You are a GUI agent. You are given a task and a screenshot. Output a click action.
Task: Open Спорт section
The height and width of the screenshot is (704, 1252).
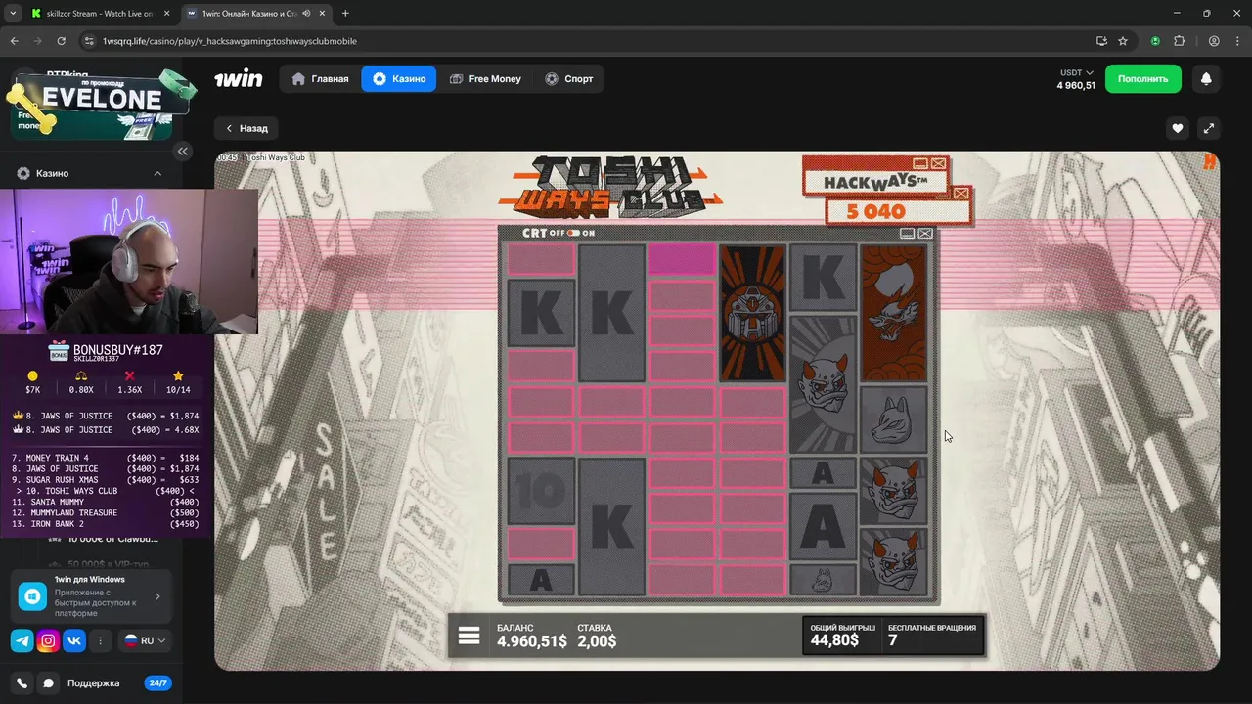point(569,79)
